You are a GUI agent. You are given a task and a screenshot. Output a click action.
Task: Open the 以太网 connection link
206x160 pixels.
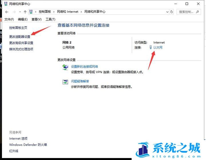tap(158, 47)
